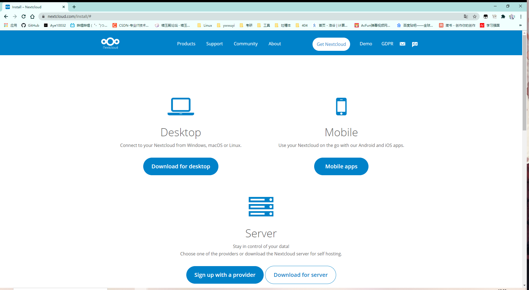The height and width of the screenshot is (290, 529).
Task: Click the Mobile phone icon
Action: (341, 107)
